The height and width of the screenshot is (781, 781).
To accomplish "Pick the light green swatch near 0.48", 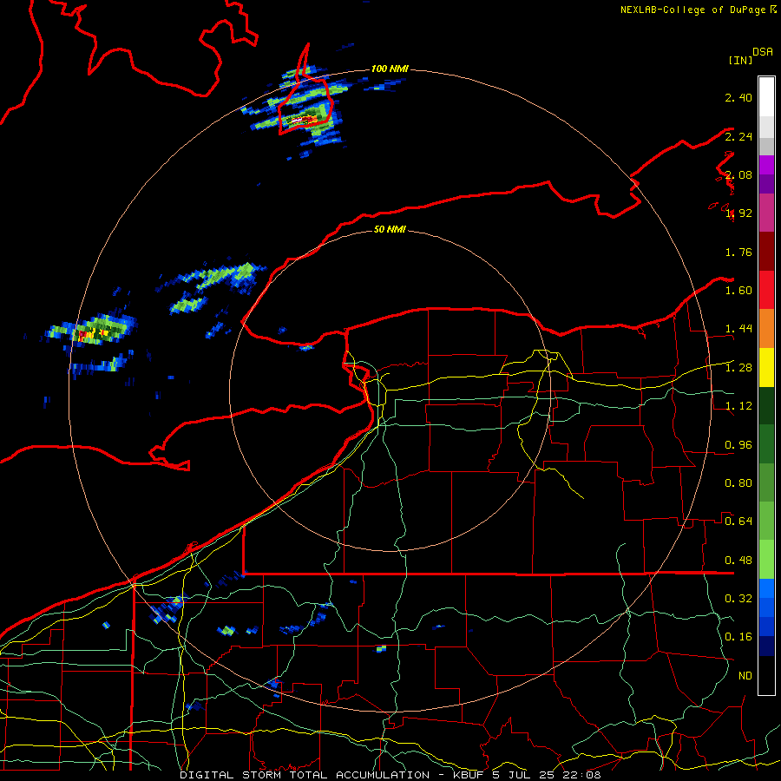I will [766, 560].
